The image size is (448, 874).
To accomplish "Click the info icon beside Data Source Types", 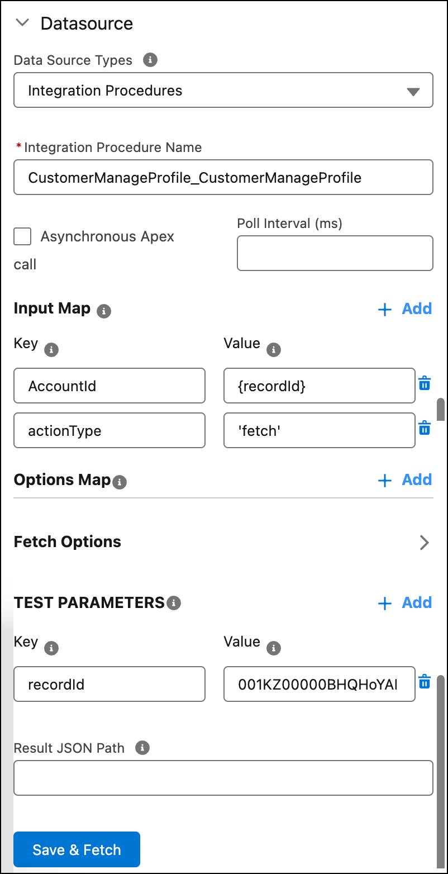I will (x=150, y=61).
